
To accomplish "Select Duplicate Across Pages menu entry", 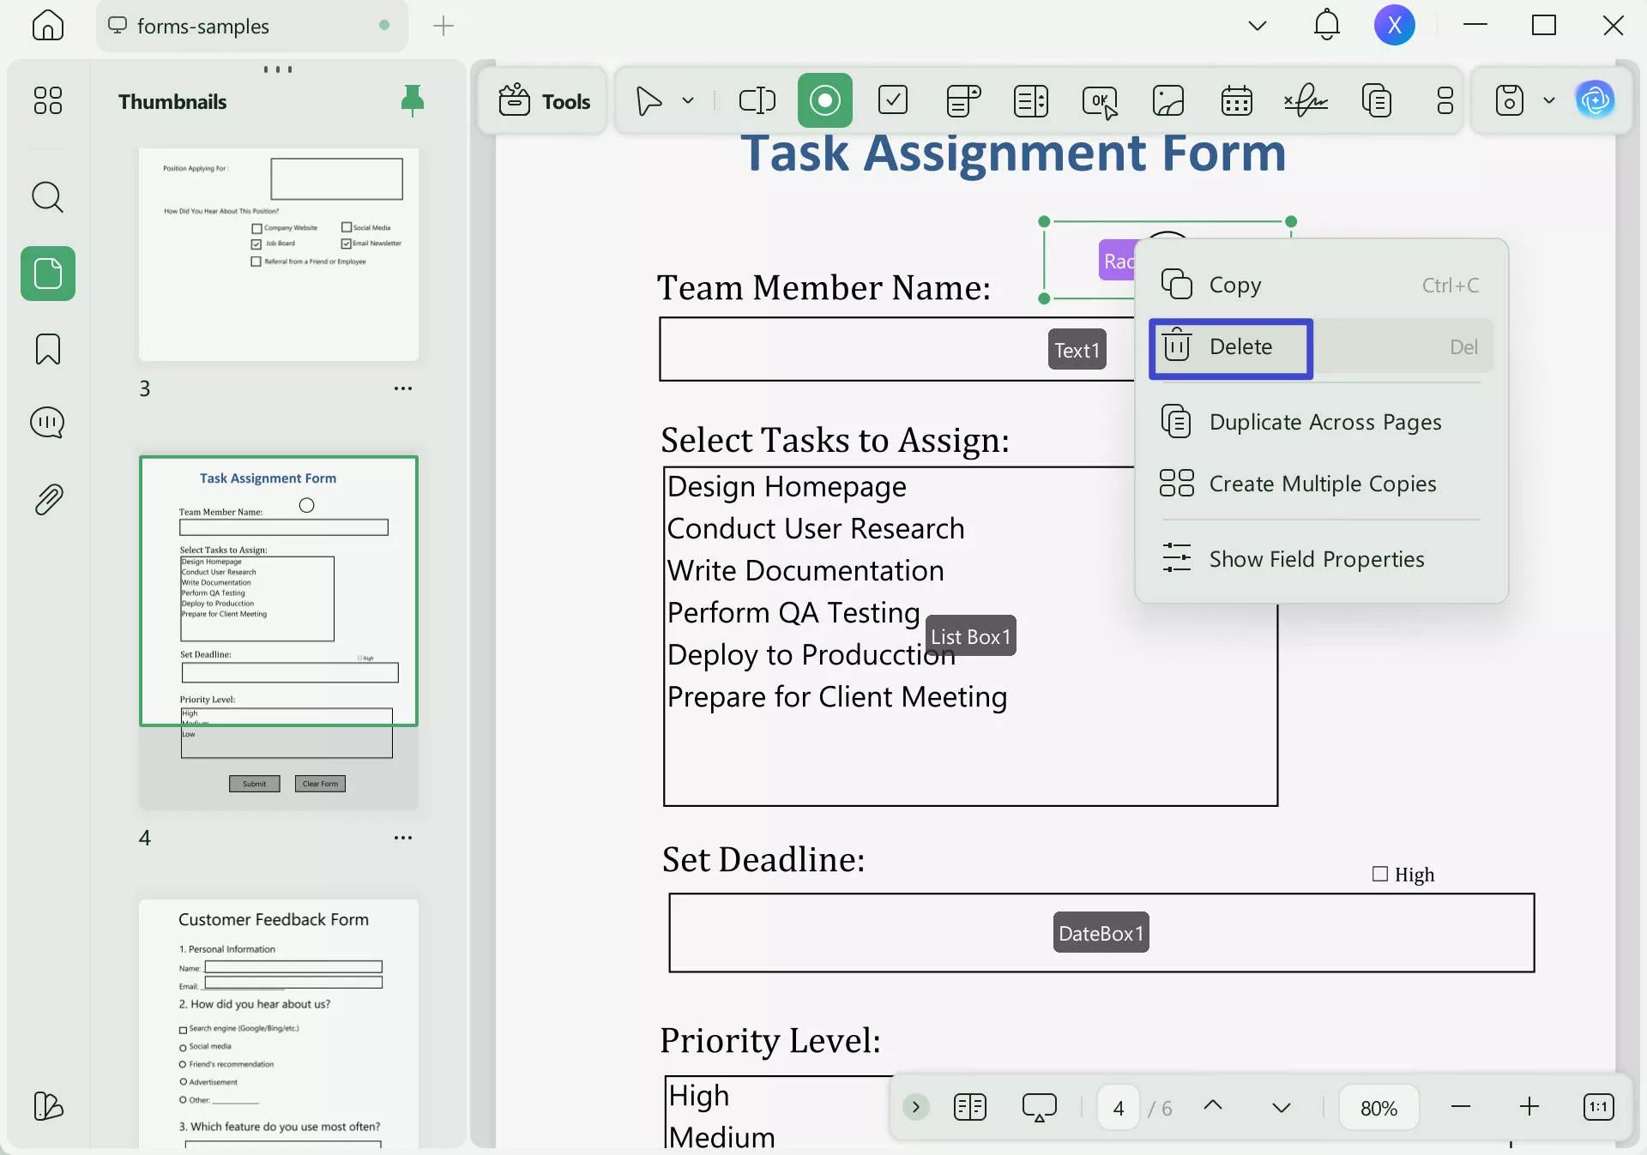I will click(1324, 423).
